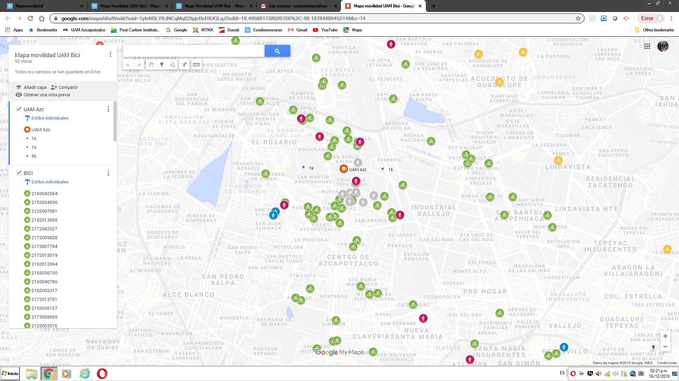679x381 pixels.
Task: Open the map title options menu
Action: [x=110, y=54]
